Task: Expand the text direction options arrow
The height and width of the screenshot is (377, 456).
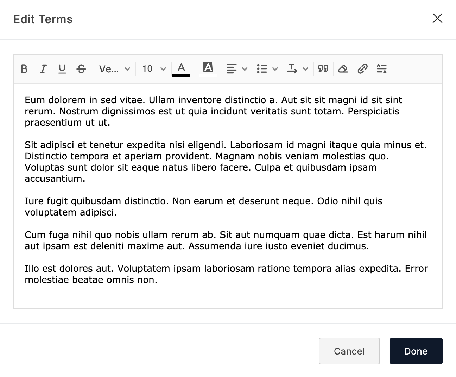Action: click(305, 69)
